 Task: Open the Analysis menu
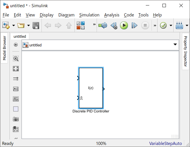112,15
